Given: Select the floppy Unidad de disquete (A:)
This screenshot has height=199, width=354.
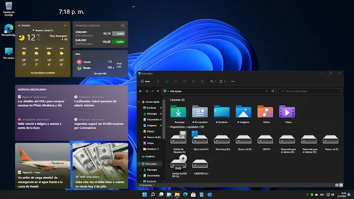Looking at the screenshot, I should pos(178,142).
